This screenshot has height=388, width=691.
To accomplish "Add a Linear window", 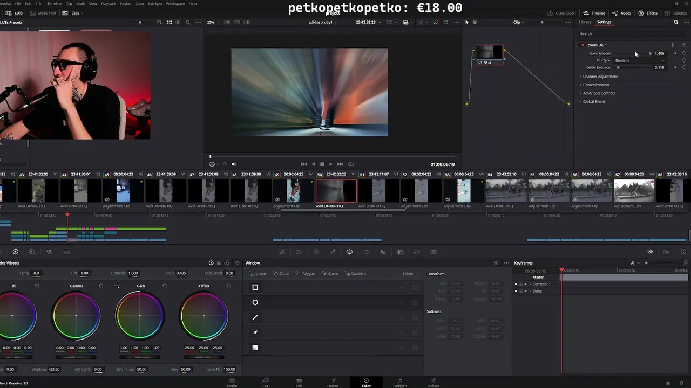I will point(258,273).
